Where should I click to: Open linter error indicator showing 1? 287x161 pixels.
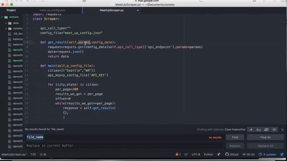(x=178, y=154)
